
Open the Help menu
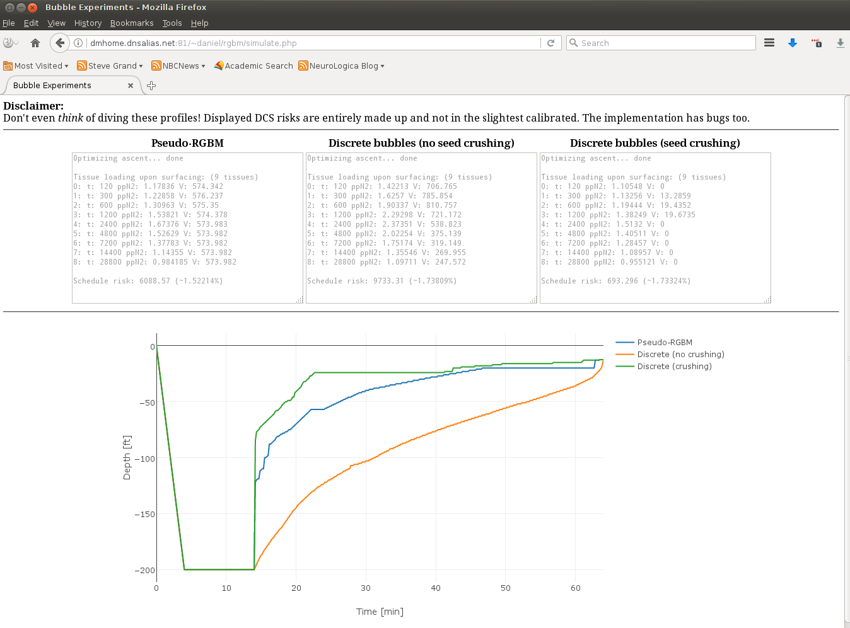tap(199, 23)
